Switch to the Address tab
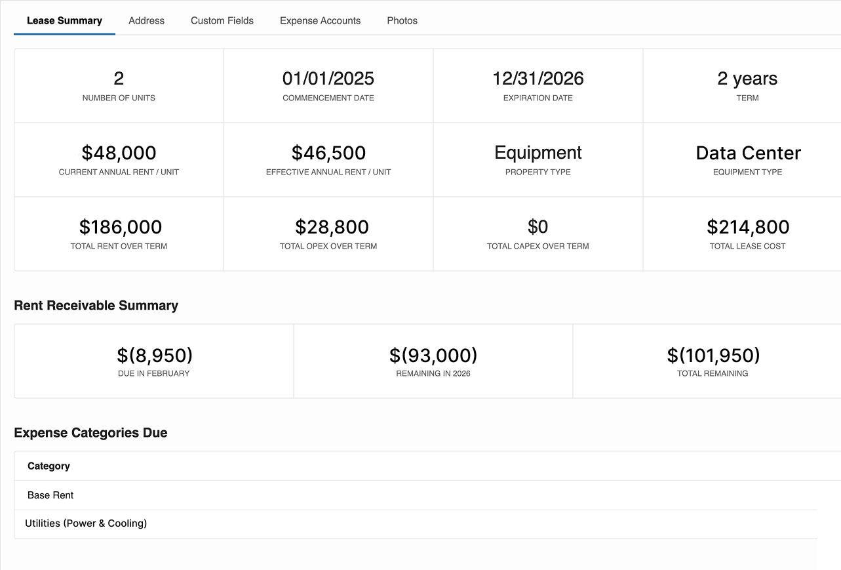Screen dimensions: 841x570 (146, 20)
